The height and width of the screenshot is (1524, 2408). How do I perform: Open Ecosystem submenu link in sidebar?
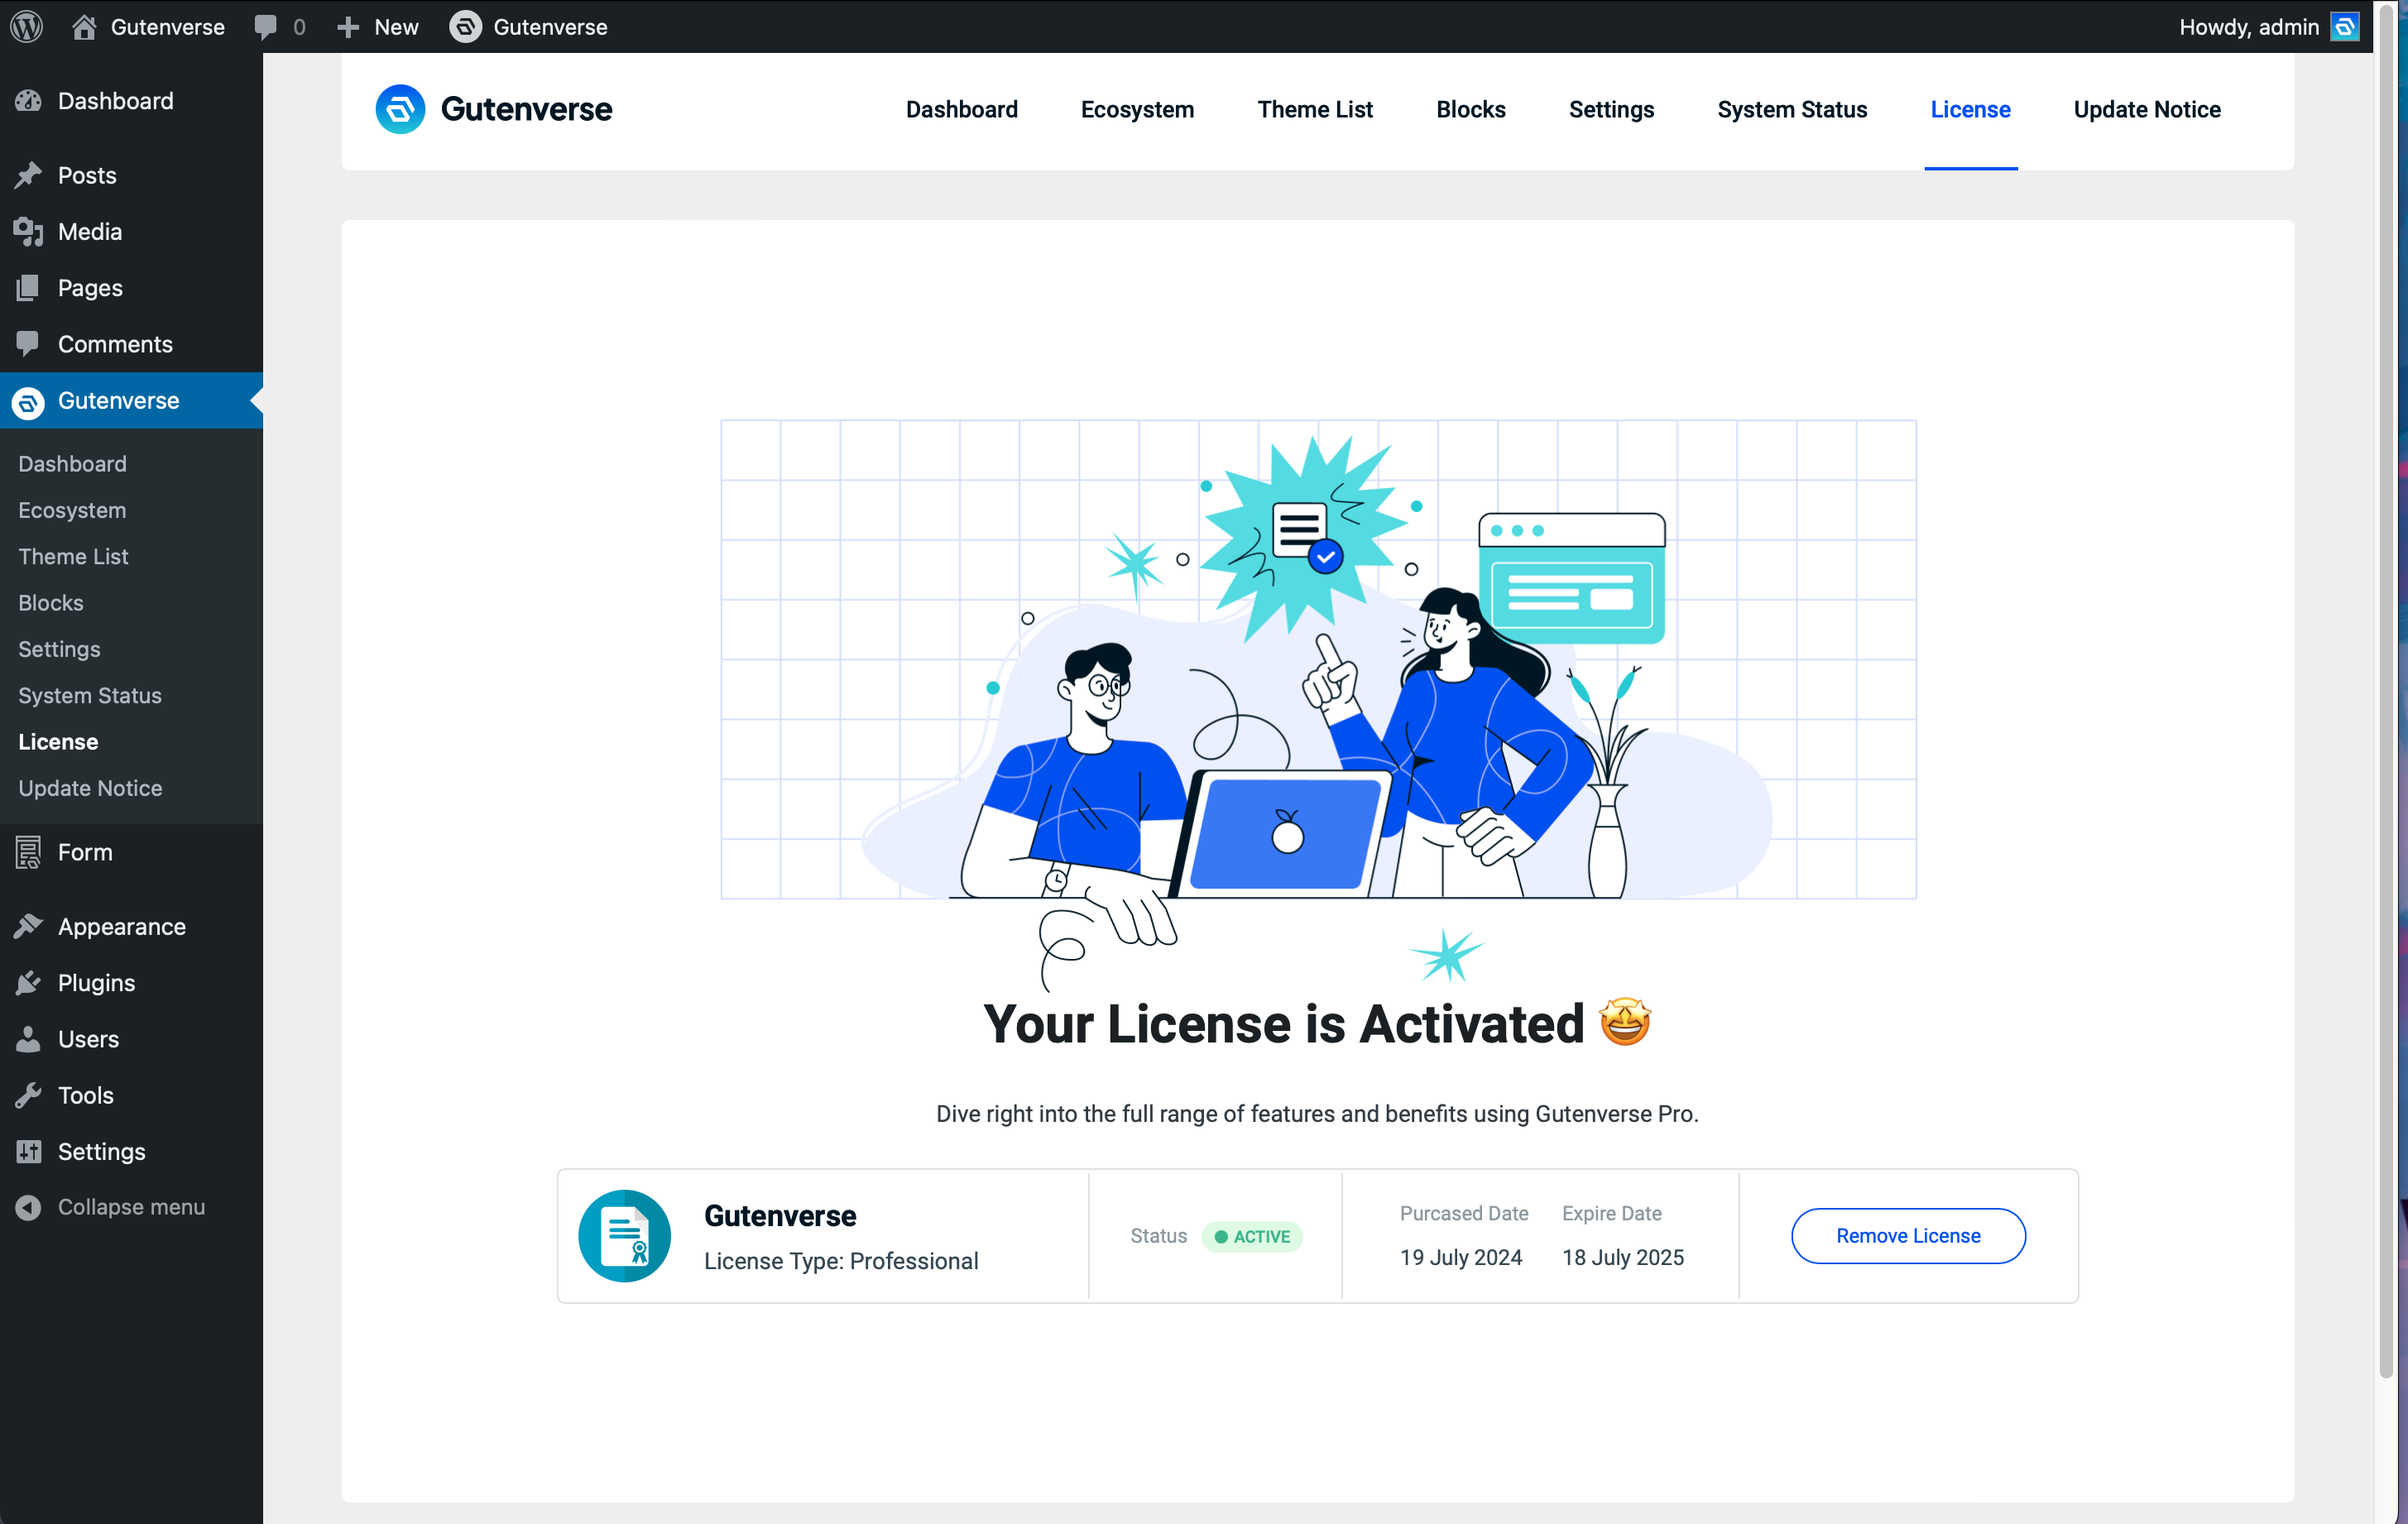(x=72, y=510)
